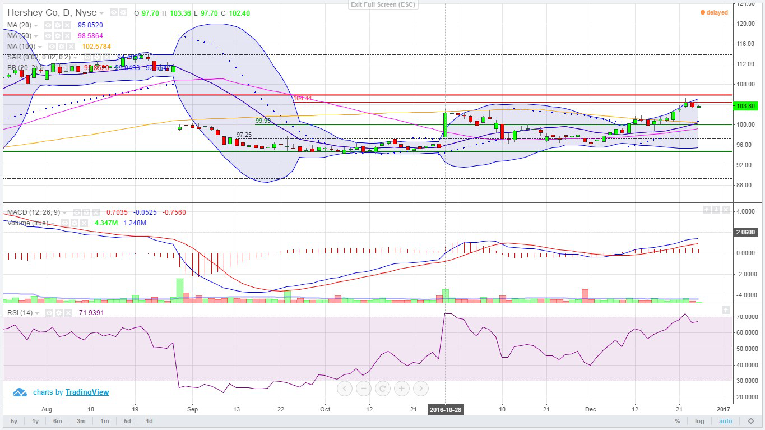Image resolution: width=765 pixels, height=430 pixels.
Task: Open MACD settings gear icon
Action: point(86,212)
